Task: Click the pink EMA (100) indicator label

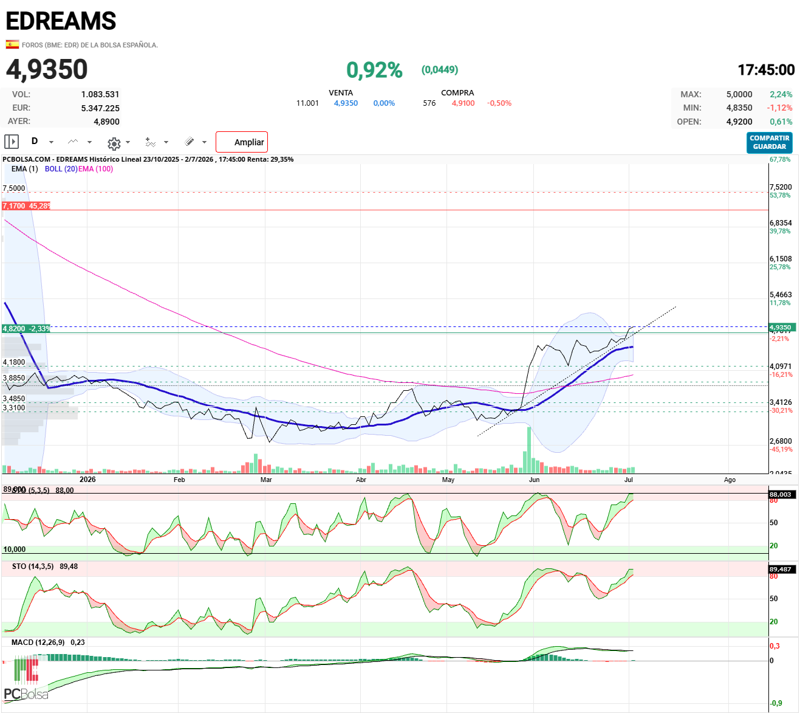Action: (x=95, y=169)
